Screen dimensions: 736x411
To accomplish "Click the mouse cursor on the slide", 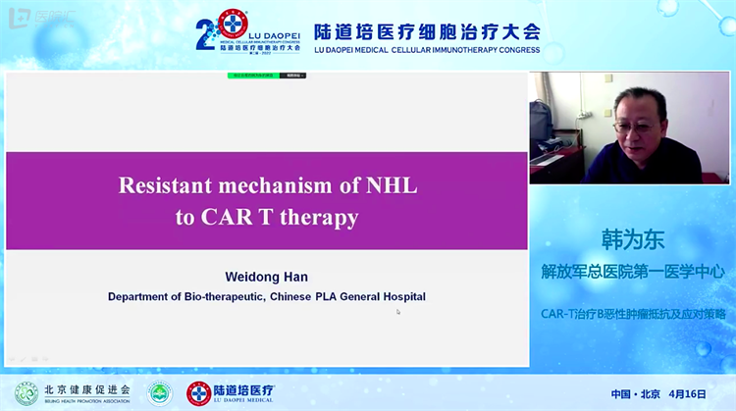I will pos(397,312).
